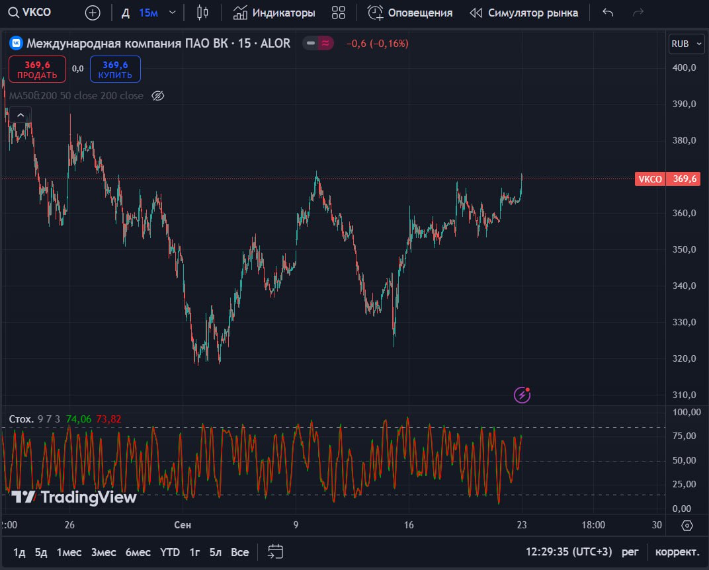Set range to 5д

click(x=41, y=552)
